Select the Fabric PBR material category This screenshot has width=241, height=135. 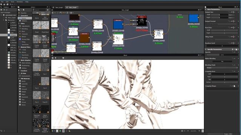pyautogui.click(x=23, y=87)
